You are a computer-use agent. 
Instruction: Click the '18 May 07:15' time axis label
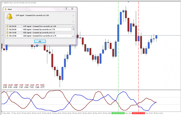[x=98, y=113]
